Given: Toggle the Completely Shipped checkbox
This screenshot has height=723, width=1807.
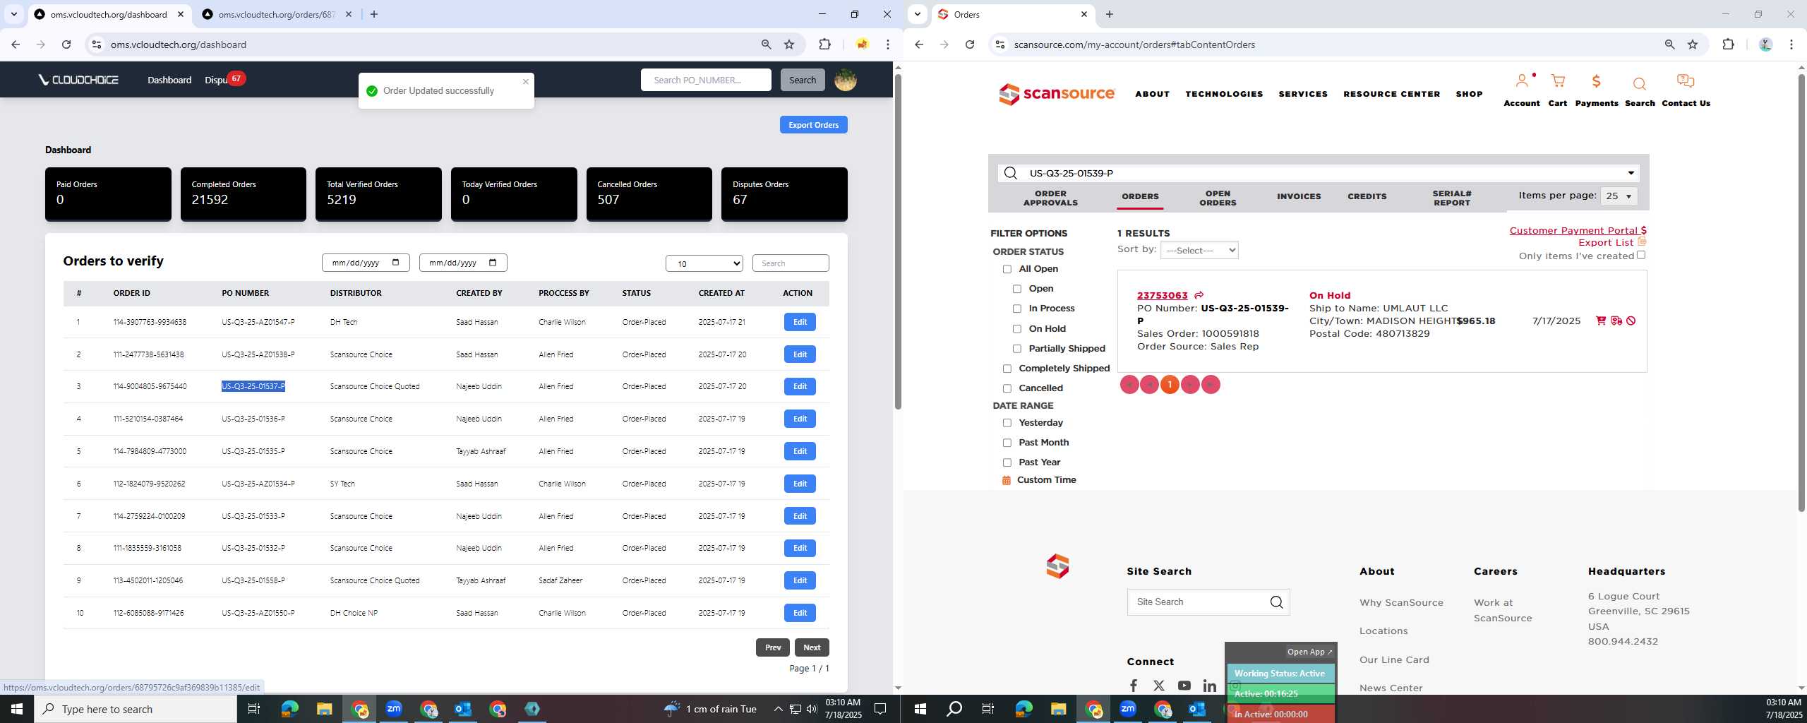Looking at the screenshot, I should coord(1007,369).
